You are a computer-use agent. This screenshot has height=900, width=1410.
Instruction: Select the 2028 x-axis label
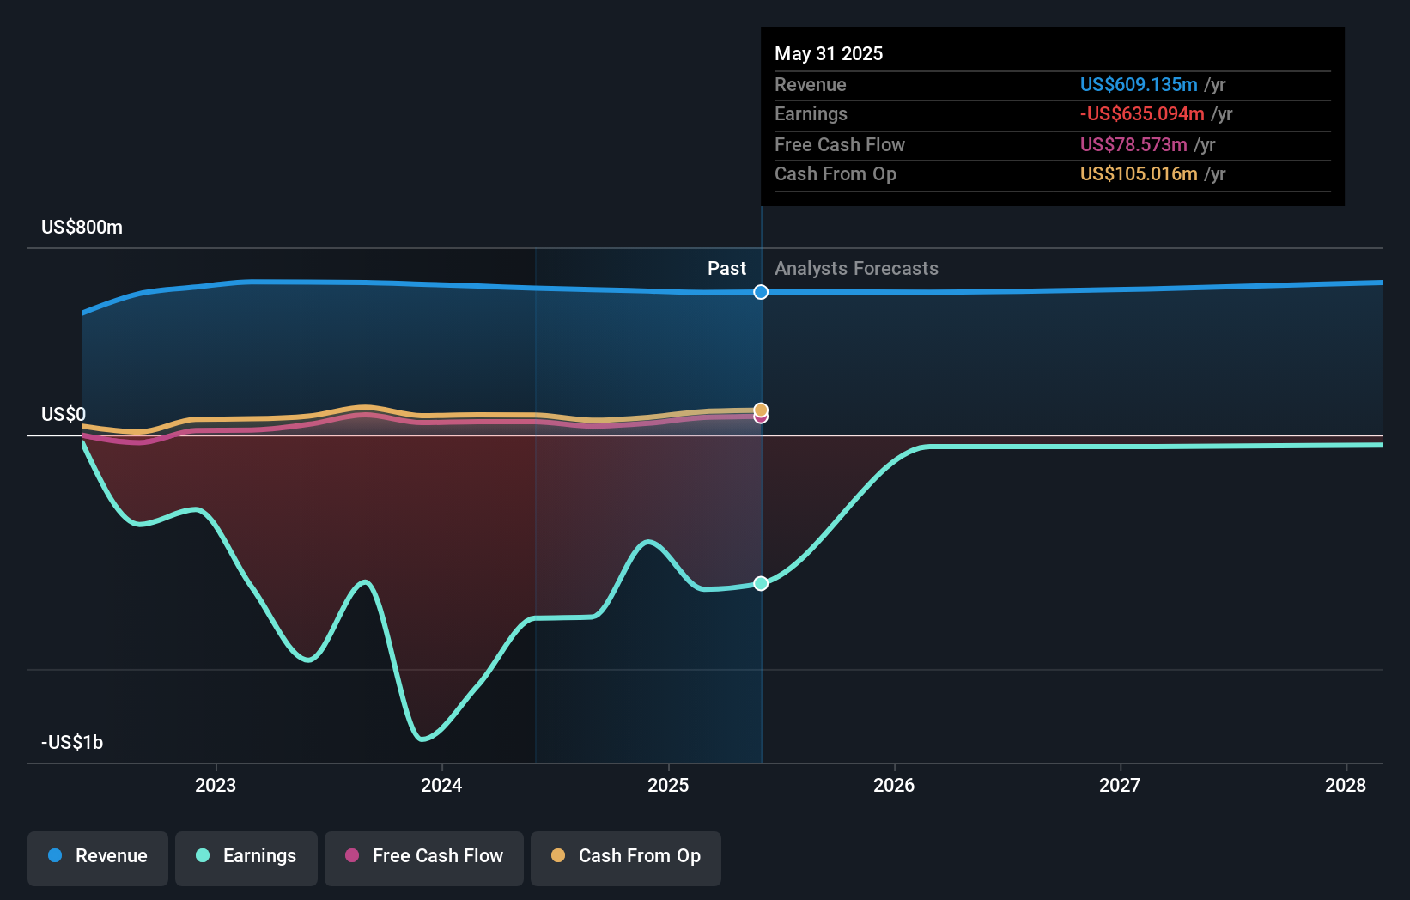pos(1346,786)
